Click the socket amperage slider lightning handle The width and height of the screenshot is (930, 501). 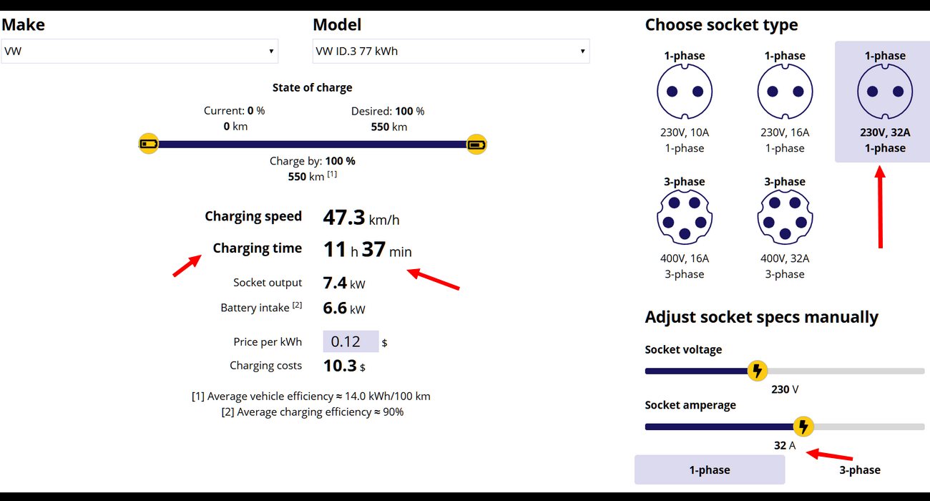pos(803,427)
